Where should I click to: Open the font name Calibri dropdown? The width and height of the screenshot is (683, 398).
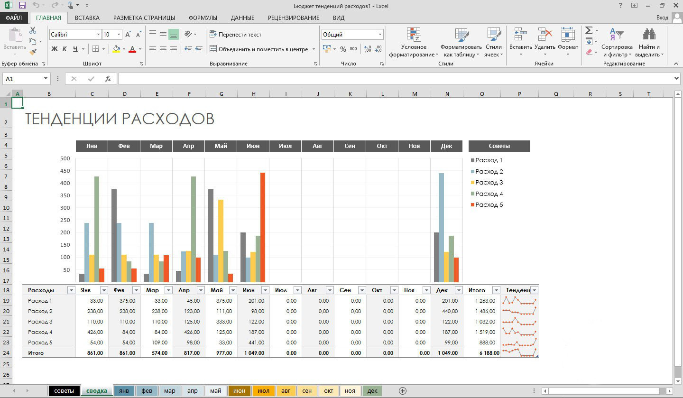pos(99,35)
